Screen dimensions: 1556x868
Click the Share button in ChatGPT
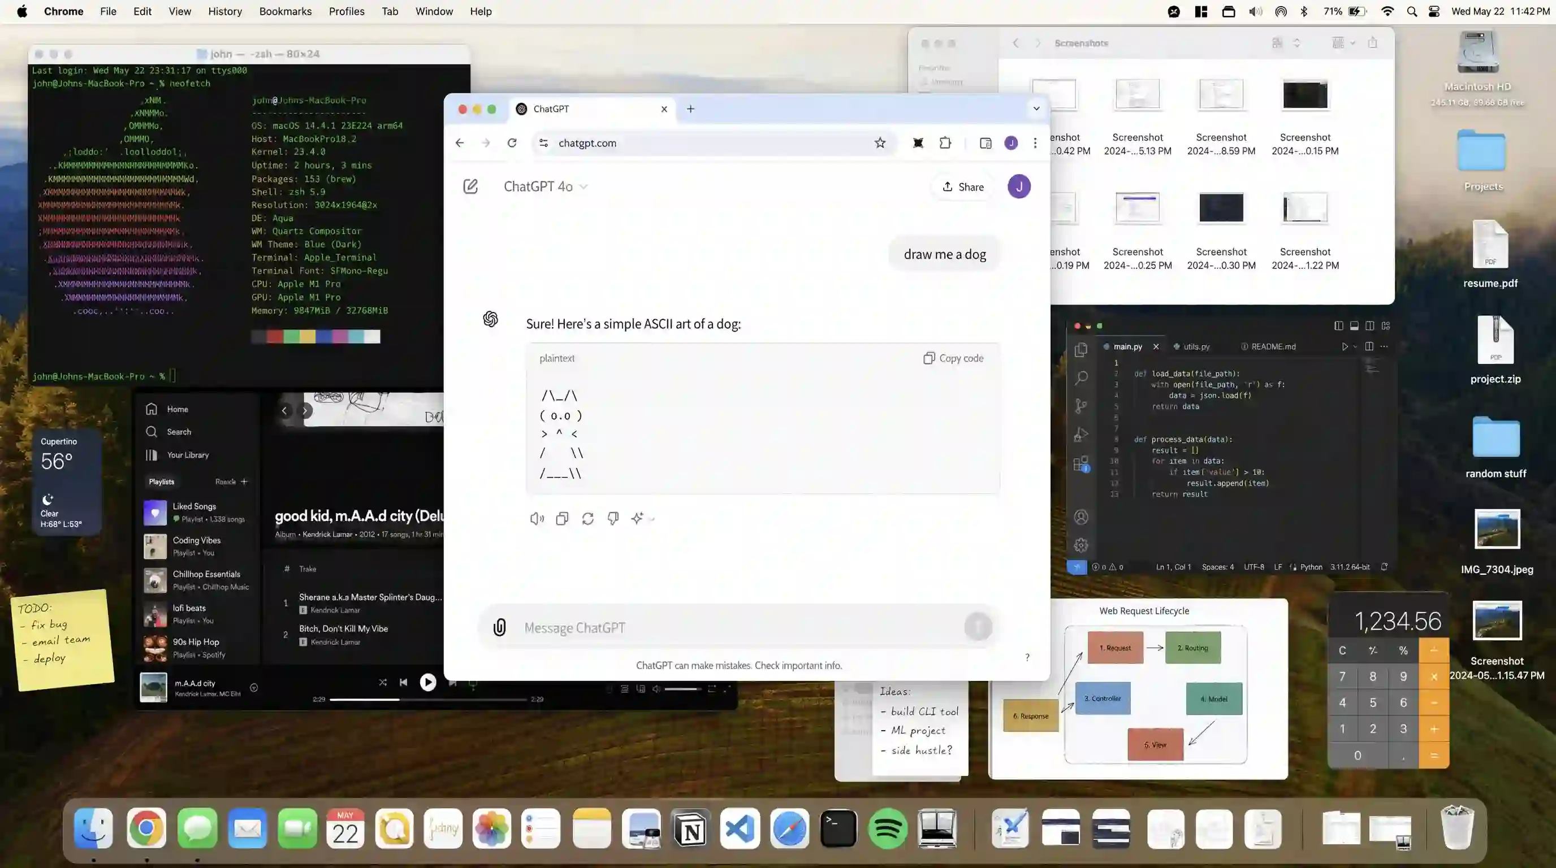[963, 187]
